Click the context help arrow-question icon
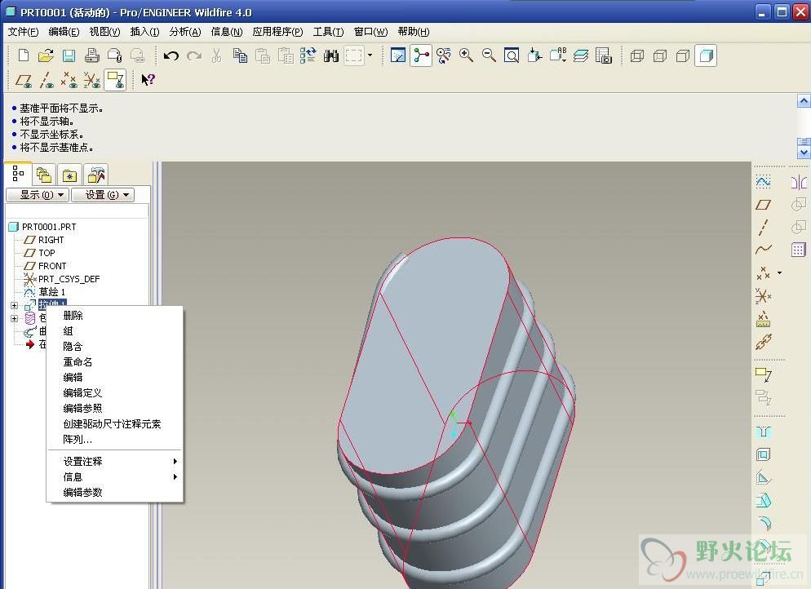The image size is (811, 589). point(148,80)
